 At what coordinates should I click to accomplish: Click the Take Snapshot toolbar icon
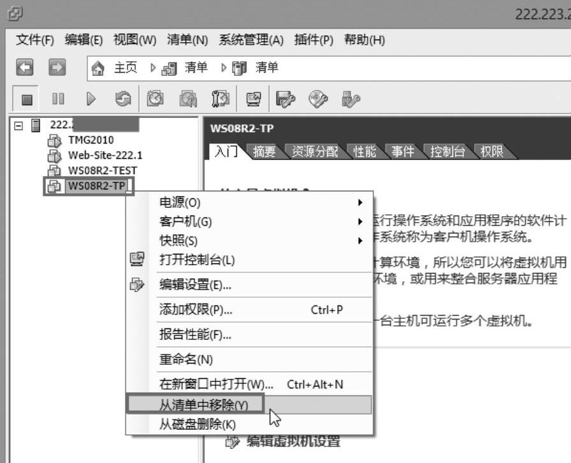[155, 99]
